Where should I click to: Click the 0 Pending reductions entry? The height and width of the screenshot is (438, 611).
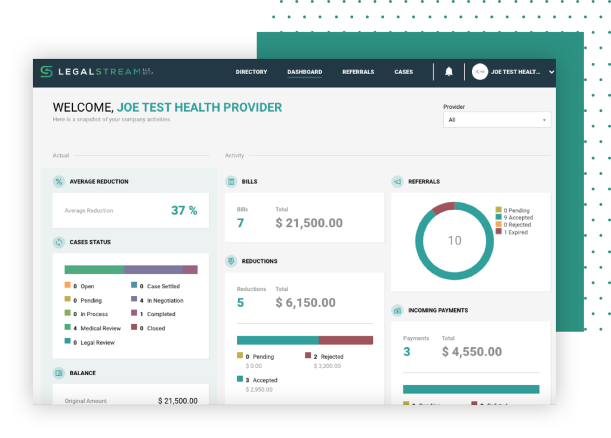255,357
